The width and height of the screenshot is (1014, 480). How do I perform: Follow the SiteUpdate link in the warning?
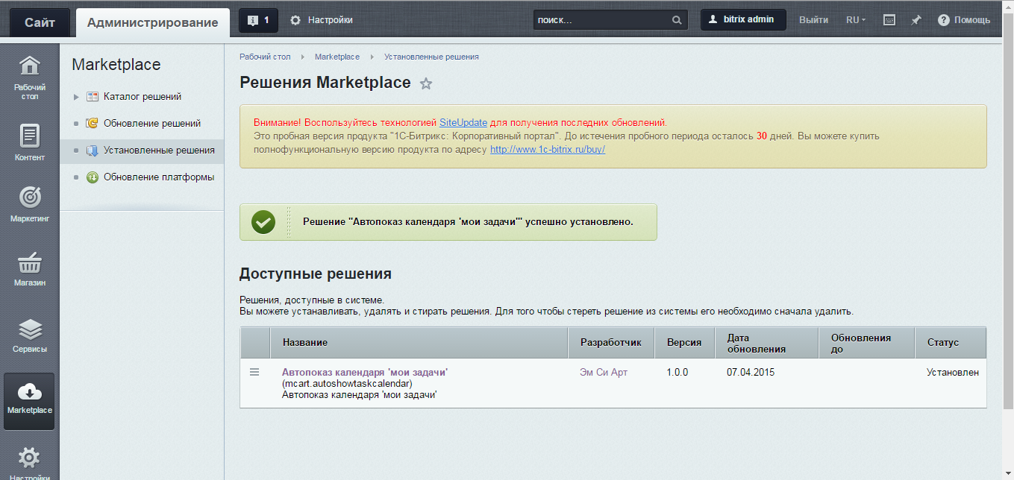point(463,122)
